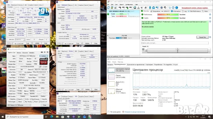The image size is (213, 119).
Task: Open Tools dropdown arrow in CPU-Z Memory tab window
Action: [82, 89]
